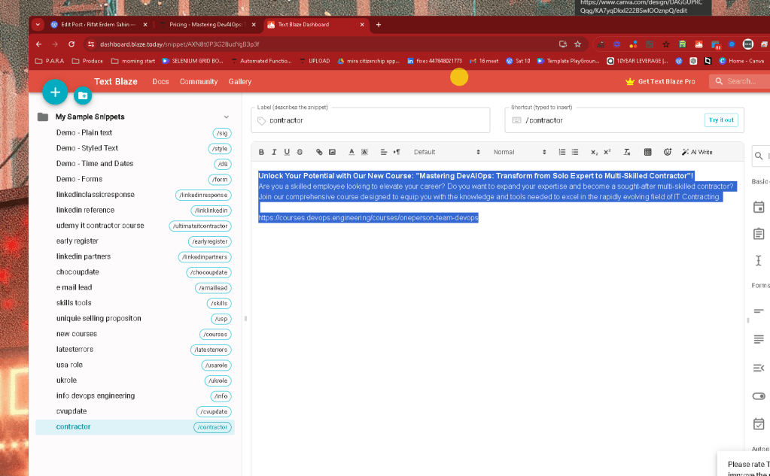Bookmark this page with the star icon
This screenshot has width=770, height=476.
click(x=577, y=44)
